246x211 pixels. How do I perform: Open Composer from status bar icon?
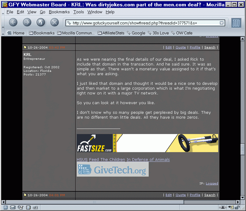20,208
